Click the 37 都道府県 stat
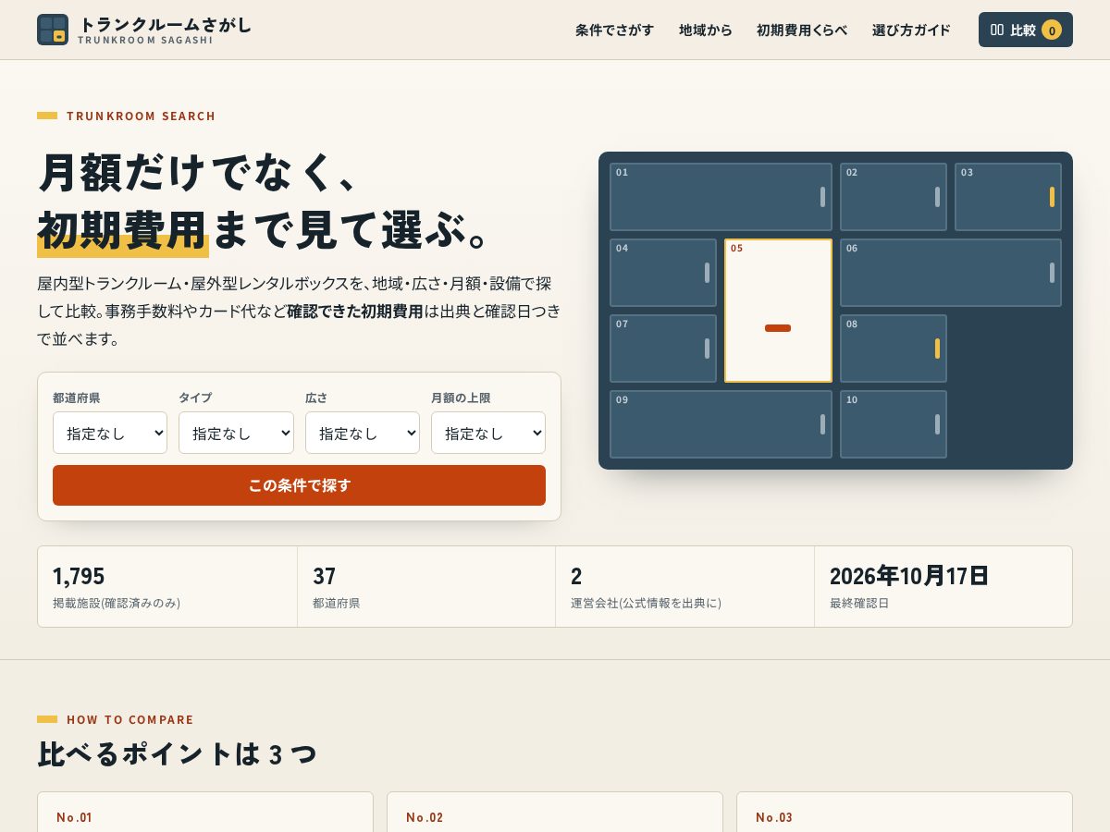 coord(426,587)
